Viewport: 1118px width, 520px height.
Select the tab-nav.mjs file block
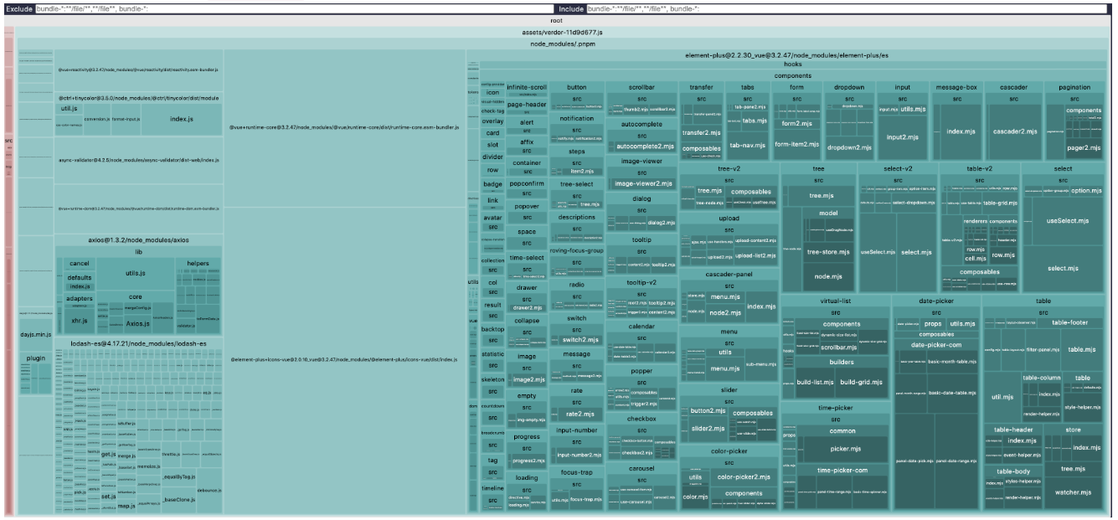pos(747,146)
